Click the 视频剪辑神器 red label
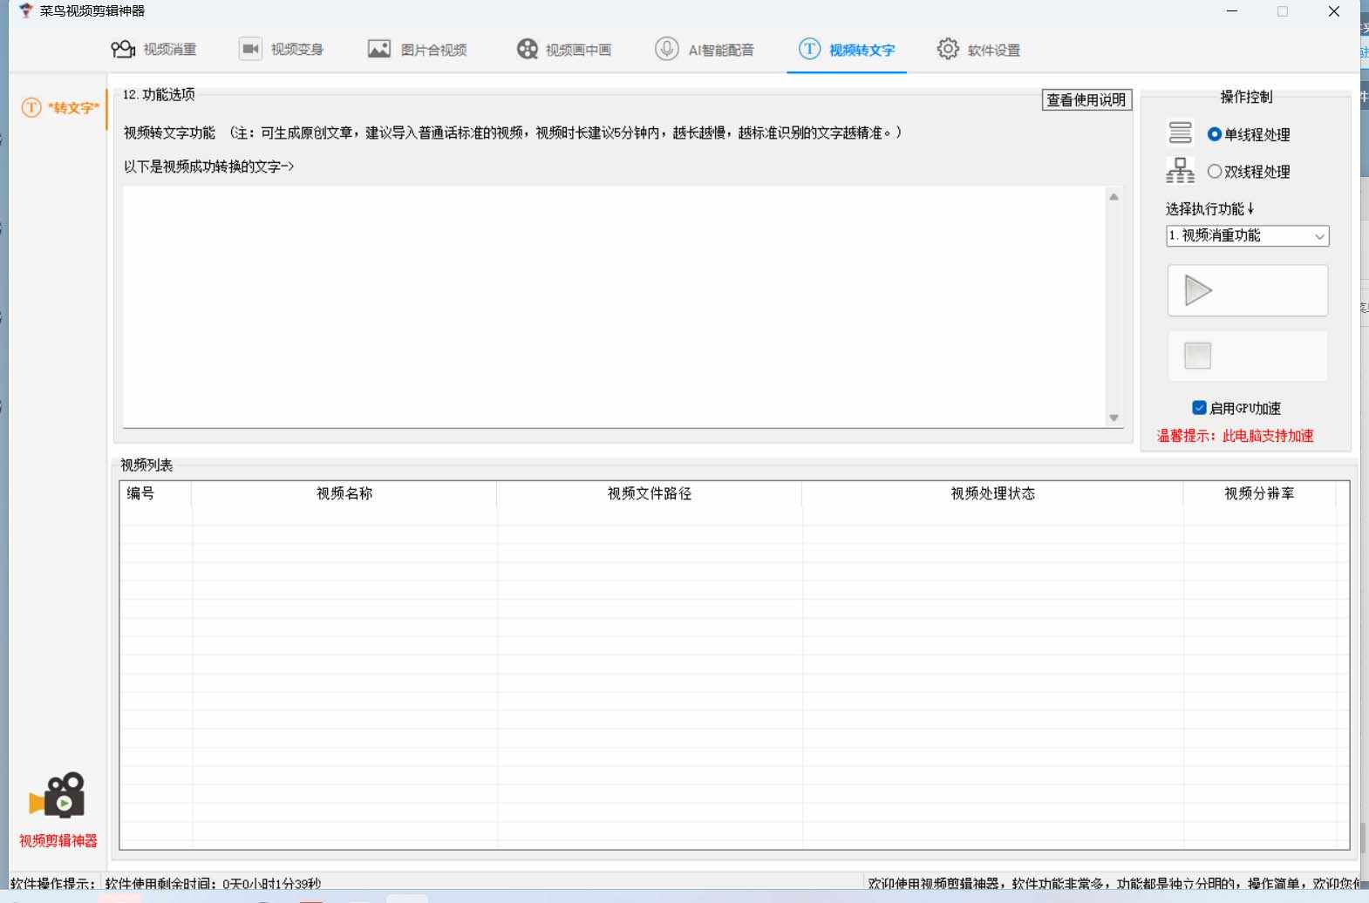1369x903 pixels. 58,841
